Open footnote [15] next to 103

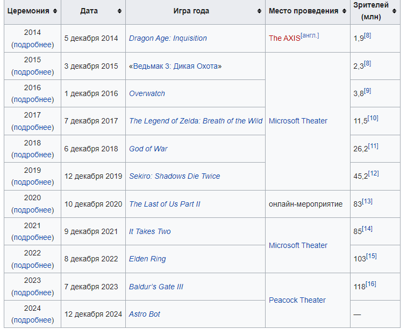(x=371, y=256)
